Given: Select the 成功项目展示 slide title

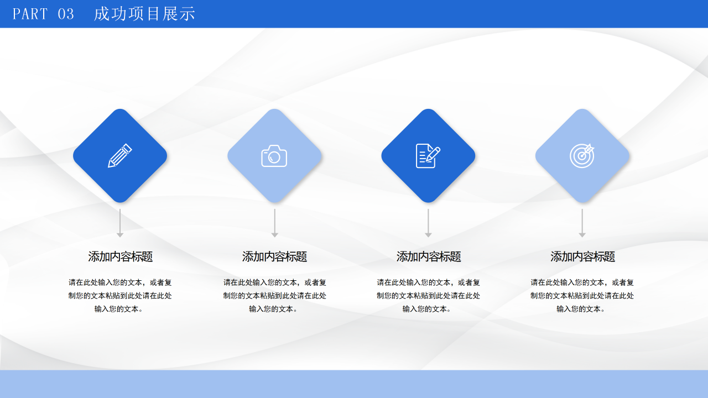Looking at the screenshot, I should (x=144, y=14).
